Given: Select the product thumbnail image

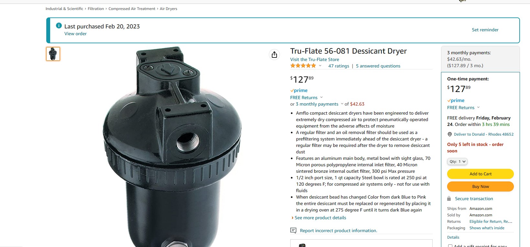Looking at the screenshot, I should point(53,54).
